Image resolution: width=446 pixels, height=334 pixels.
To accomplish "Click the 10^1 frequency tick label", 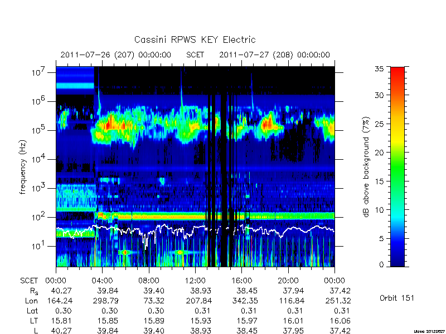I will pos(37,246).
